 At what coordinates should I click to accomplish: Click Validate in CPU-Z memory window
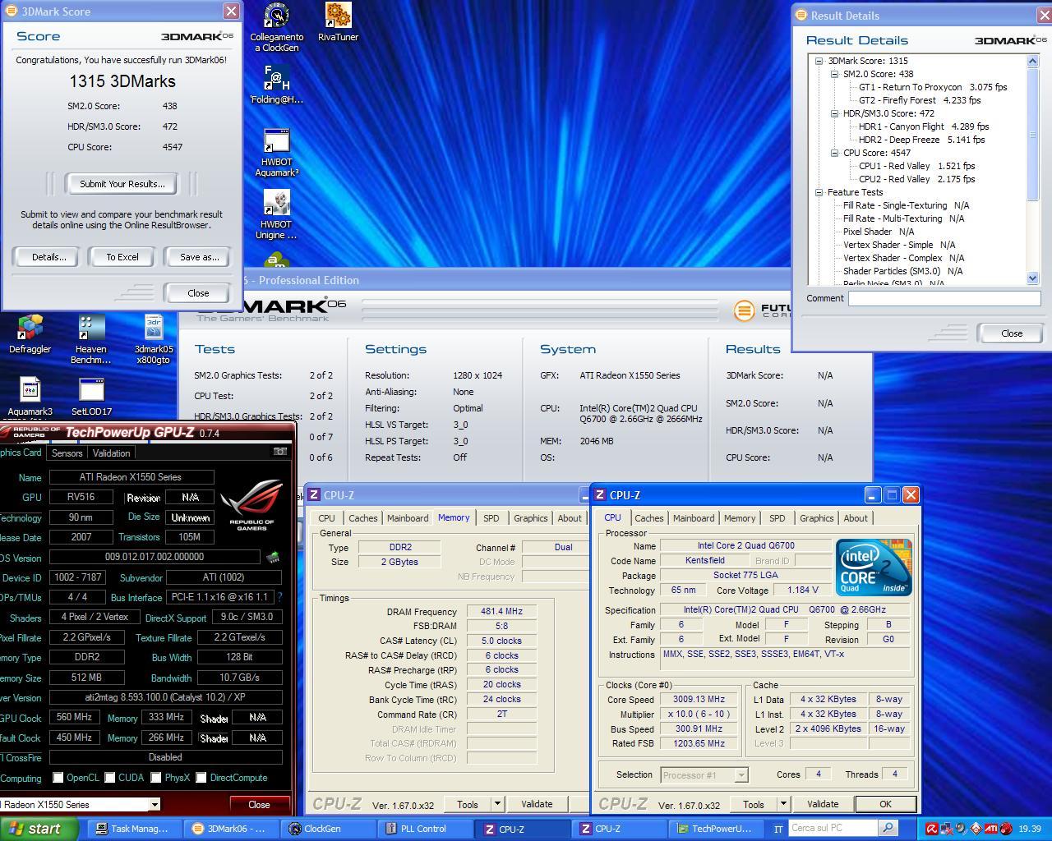[x=537, y=804]
